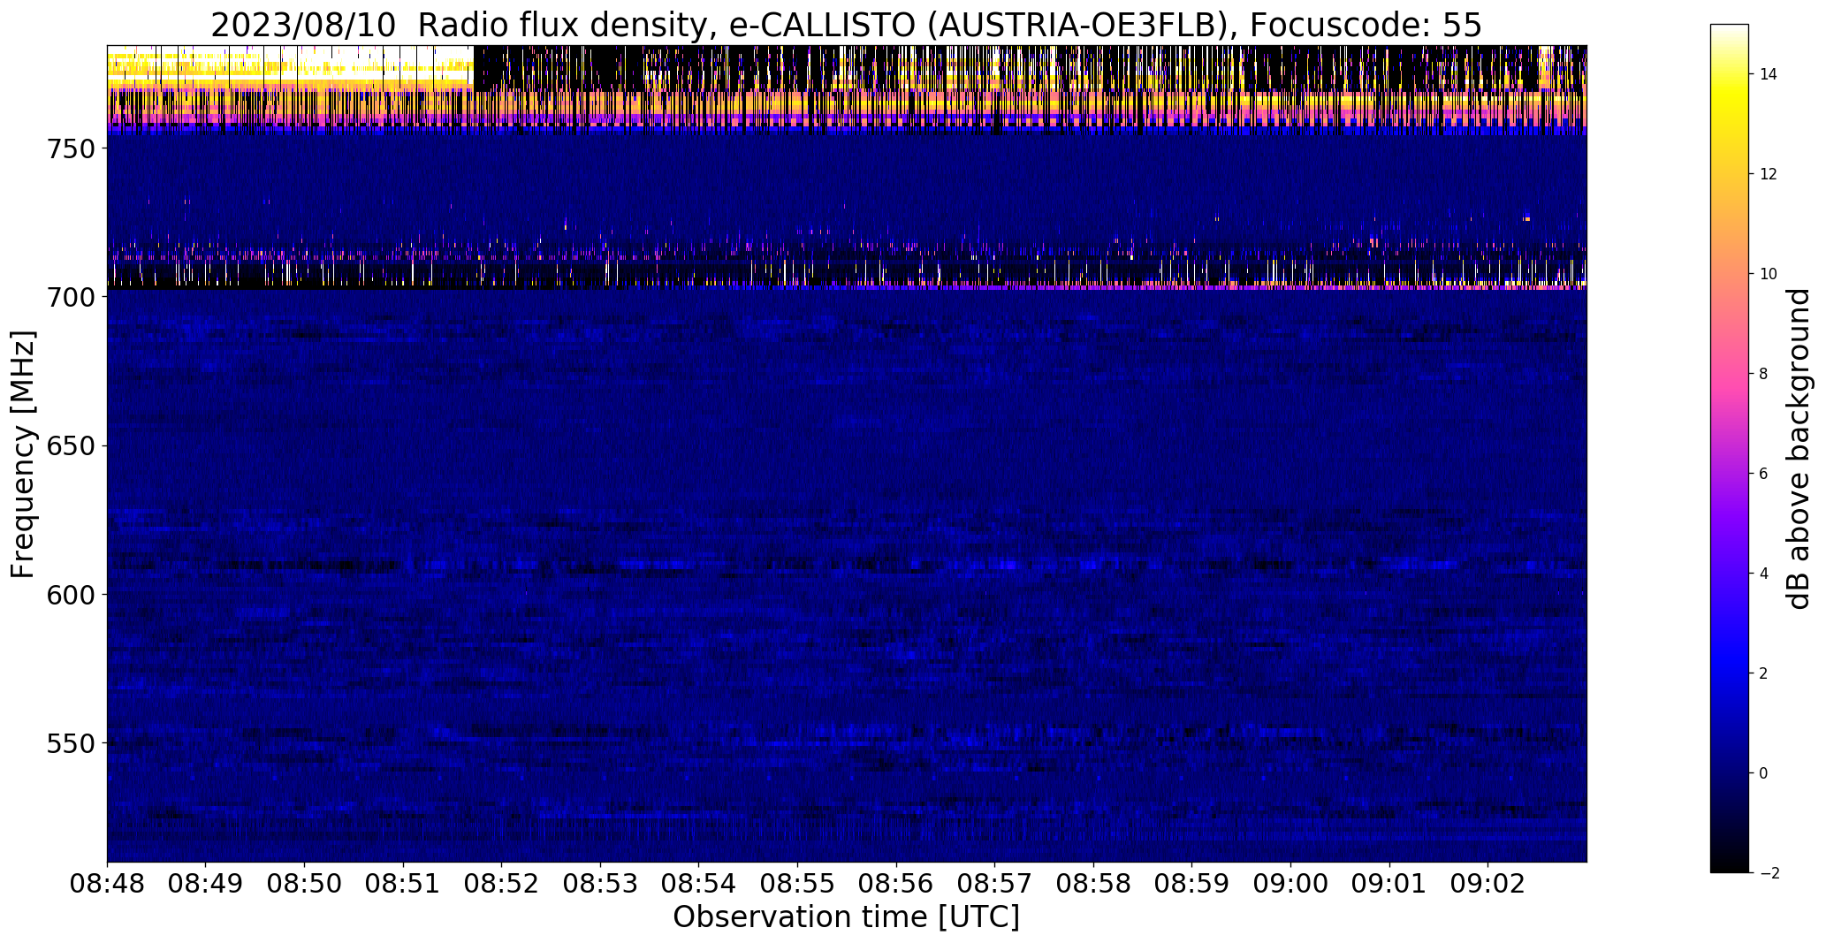Click the 09:00 time tick label
Image resolution: width=1826 pixels, height=943 pixels.
1290,885
